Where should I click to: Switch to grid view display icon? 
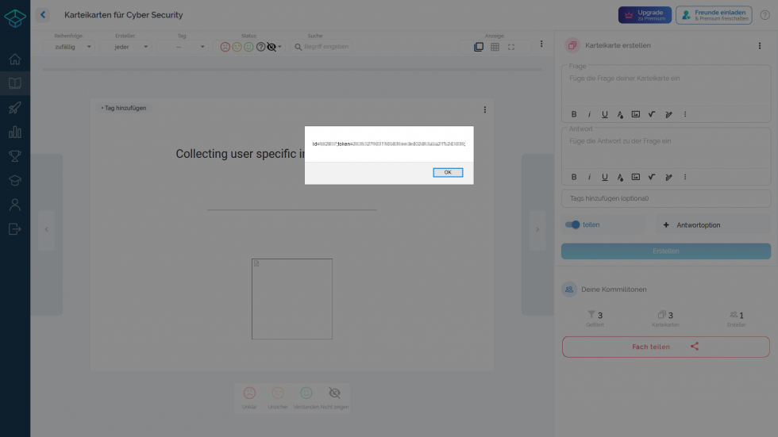click(x=495, y=47)
